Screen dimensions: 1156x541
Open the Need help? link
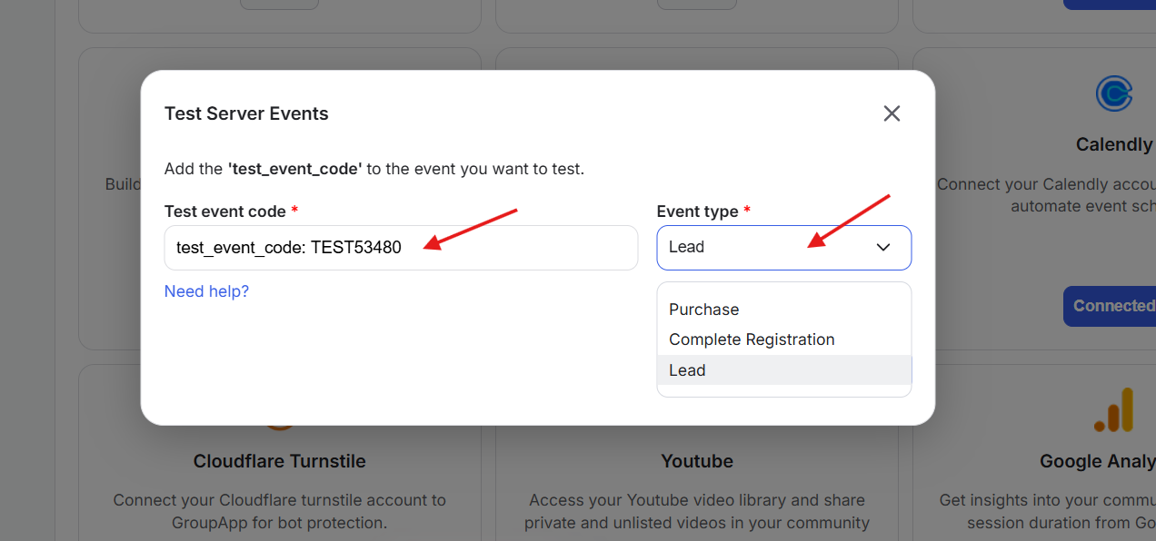(206, 291)
